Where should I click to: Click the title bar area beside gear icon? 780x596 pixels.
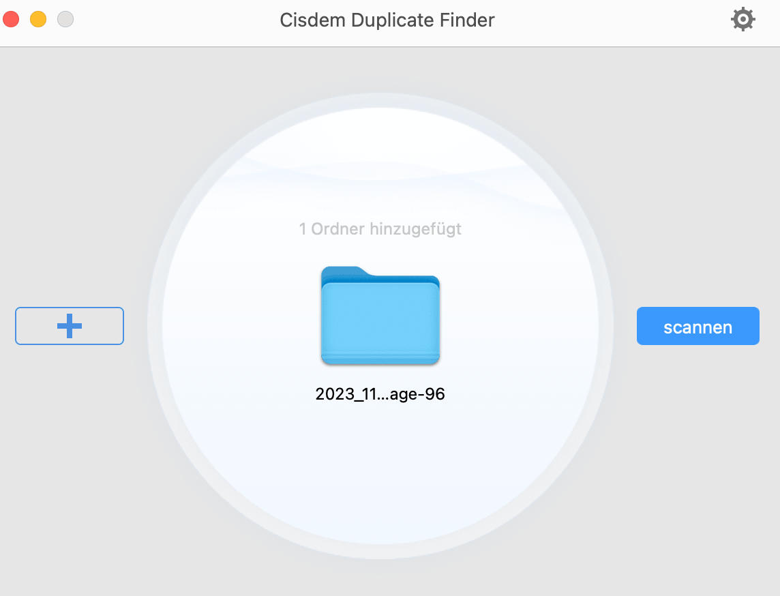[x=646, y=20]
